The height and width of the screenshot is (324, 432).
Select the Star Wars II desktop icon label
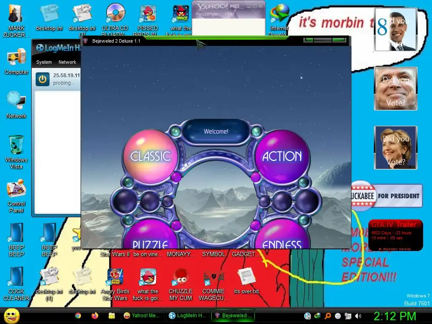[115, 254]
